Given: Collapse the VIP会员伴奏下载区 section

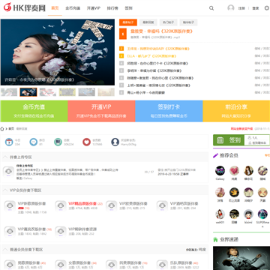Looking at the screenshot, I should click(x=5, y=190).
